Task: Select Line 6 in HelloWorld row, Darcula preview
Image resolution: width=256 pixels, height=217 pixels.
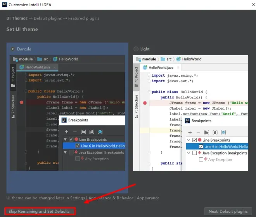Action: (x=94, y=146)
